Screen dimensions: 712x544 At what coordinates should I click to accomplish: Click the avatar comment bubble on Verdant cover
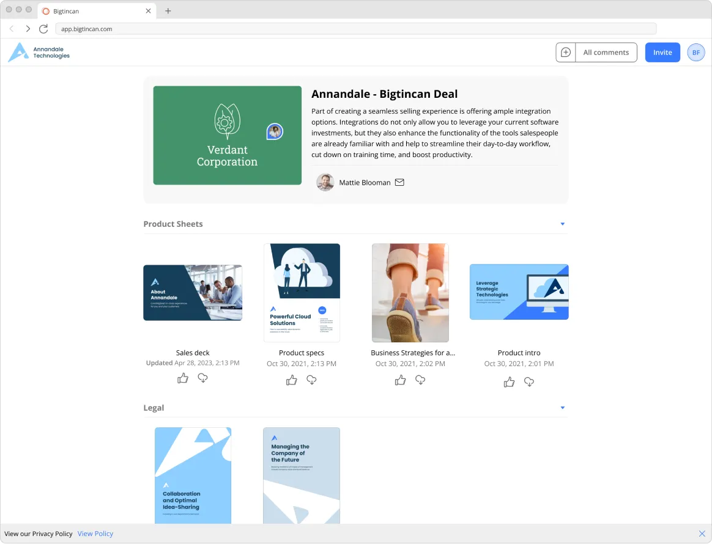pyautogui.click(x=275, y=131)
